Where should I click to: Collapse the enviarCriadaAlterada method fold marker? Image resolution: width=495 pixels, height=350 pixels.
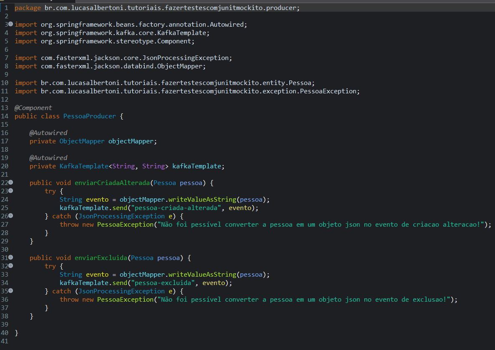(x=10, y=182)
